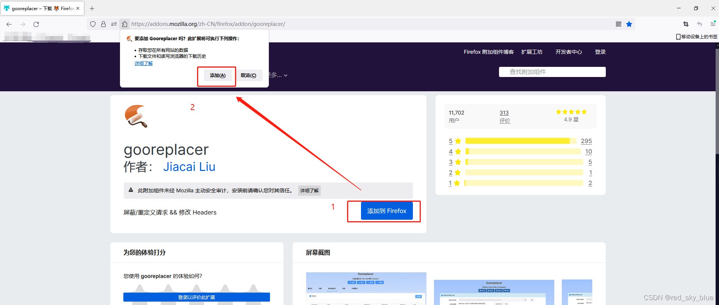
Task: Open 扩展工坊 header link
Action: pos(532,52)
